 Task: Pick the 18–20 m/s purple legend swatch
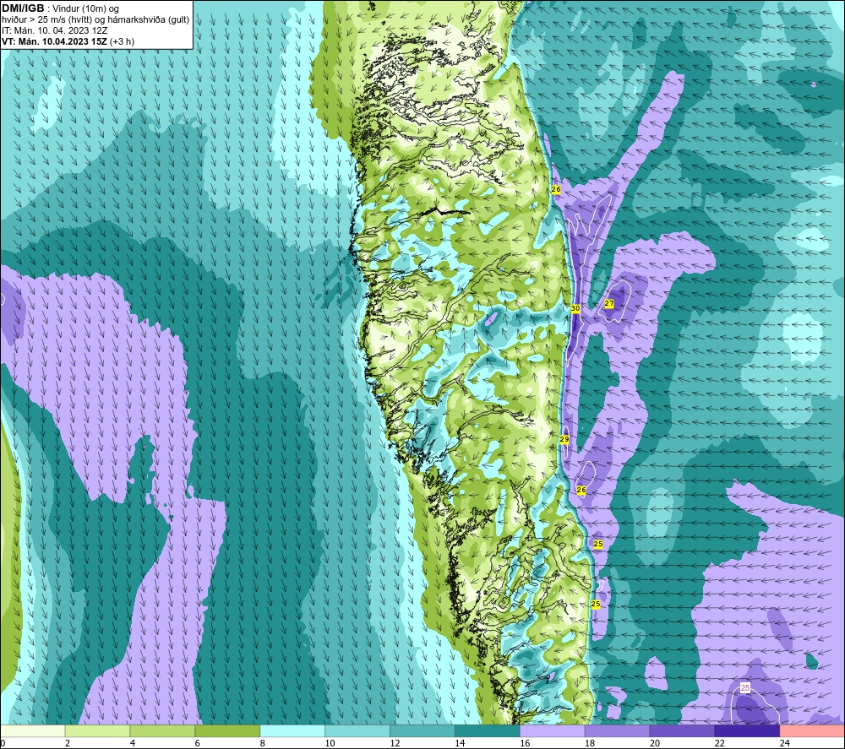coord(617,730)
